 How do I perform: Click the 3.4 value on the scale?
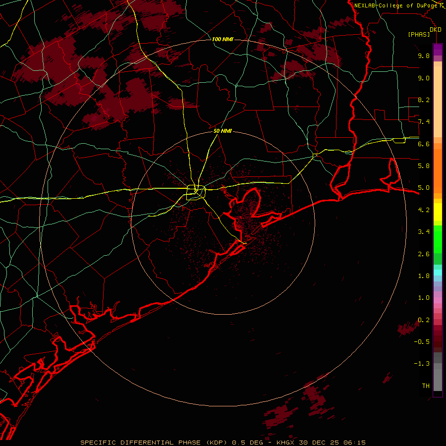(x=424, y=232)
